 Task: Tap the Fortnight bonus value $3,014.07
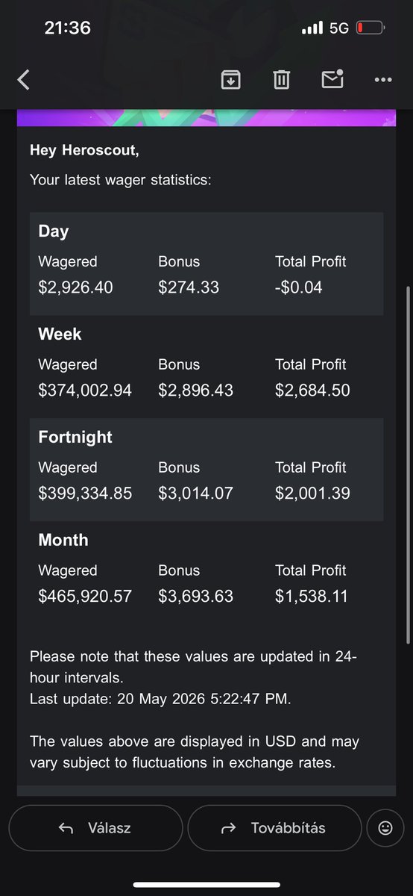pyautogui.click(x=196, y=494)
